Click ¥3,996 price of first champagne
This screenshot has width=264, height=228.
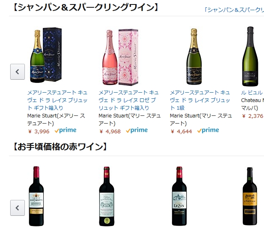pyautogui.click(x=39, y=131)
